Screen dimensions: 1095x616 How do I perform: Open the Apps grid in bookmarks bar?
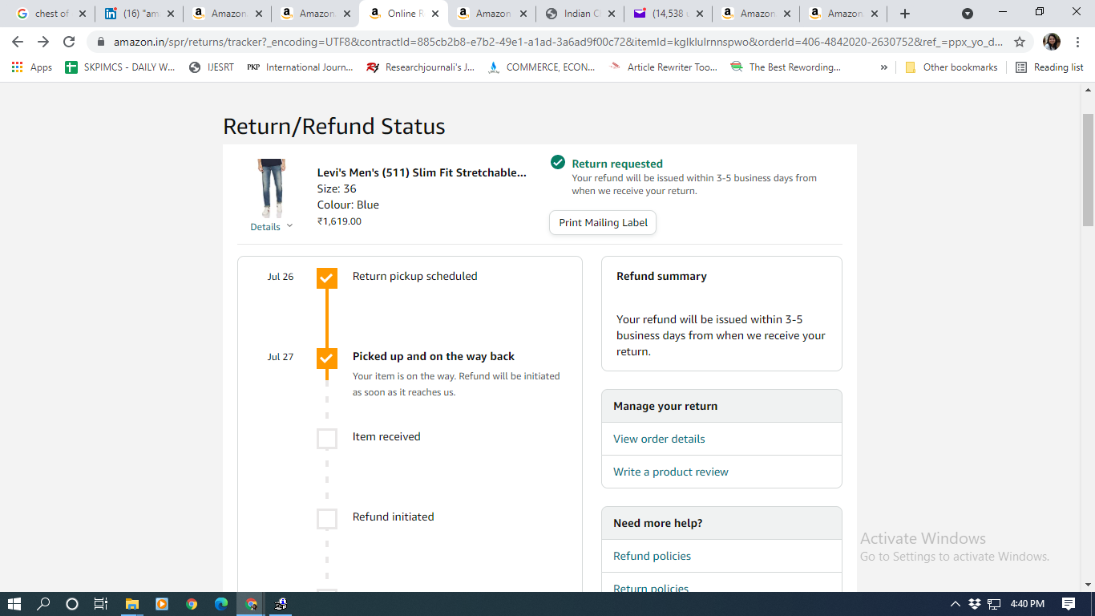coord(32,67)
